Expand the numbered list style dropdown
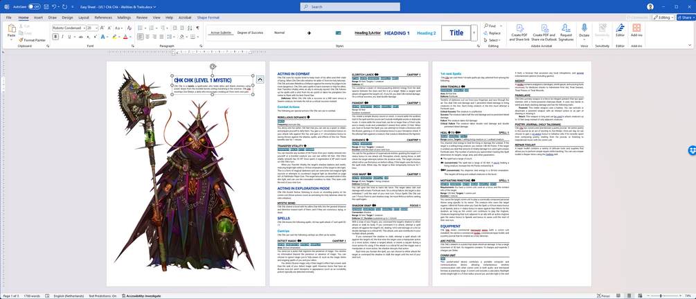The width and height of the screenshot is (696, 299). pos(157,28)
